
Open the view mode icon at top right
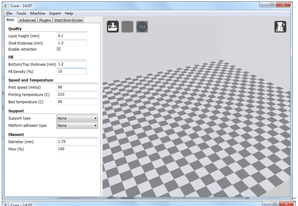(x=280, y=27)
